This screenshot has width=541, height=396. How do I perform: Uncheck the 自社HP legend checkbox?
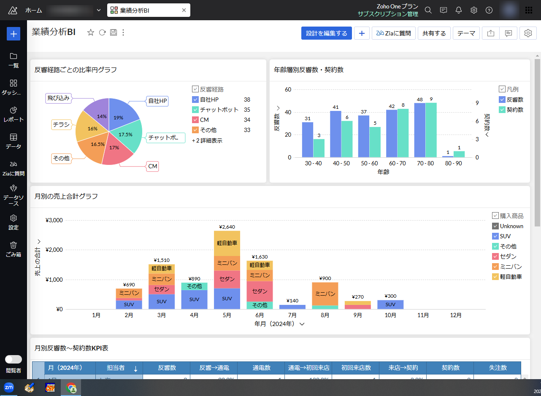coord(195,100)
